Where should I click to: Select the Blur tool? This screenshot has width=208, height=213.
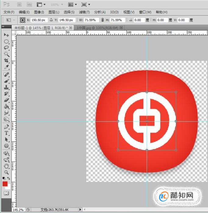pos(6,113)
